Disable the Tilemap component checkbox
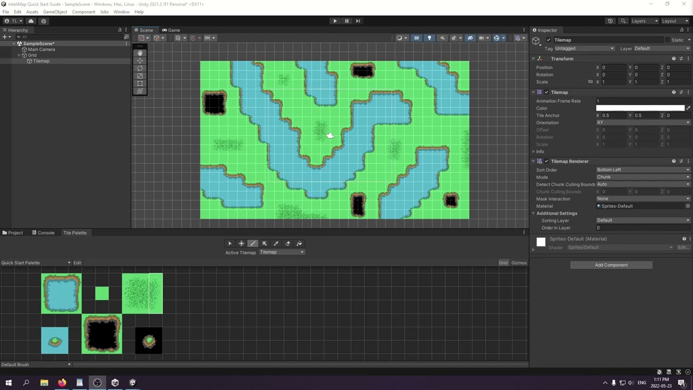693x390 pixels. point(546,93)
